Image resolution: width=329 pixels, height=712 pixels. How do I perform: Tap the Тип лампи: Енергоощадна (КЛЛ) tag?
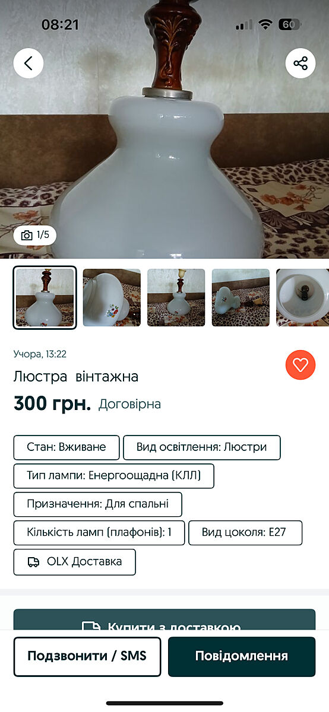pyautogui.click(x=114, y=476)
